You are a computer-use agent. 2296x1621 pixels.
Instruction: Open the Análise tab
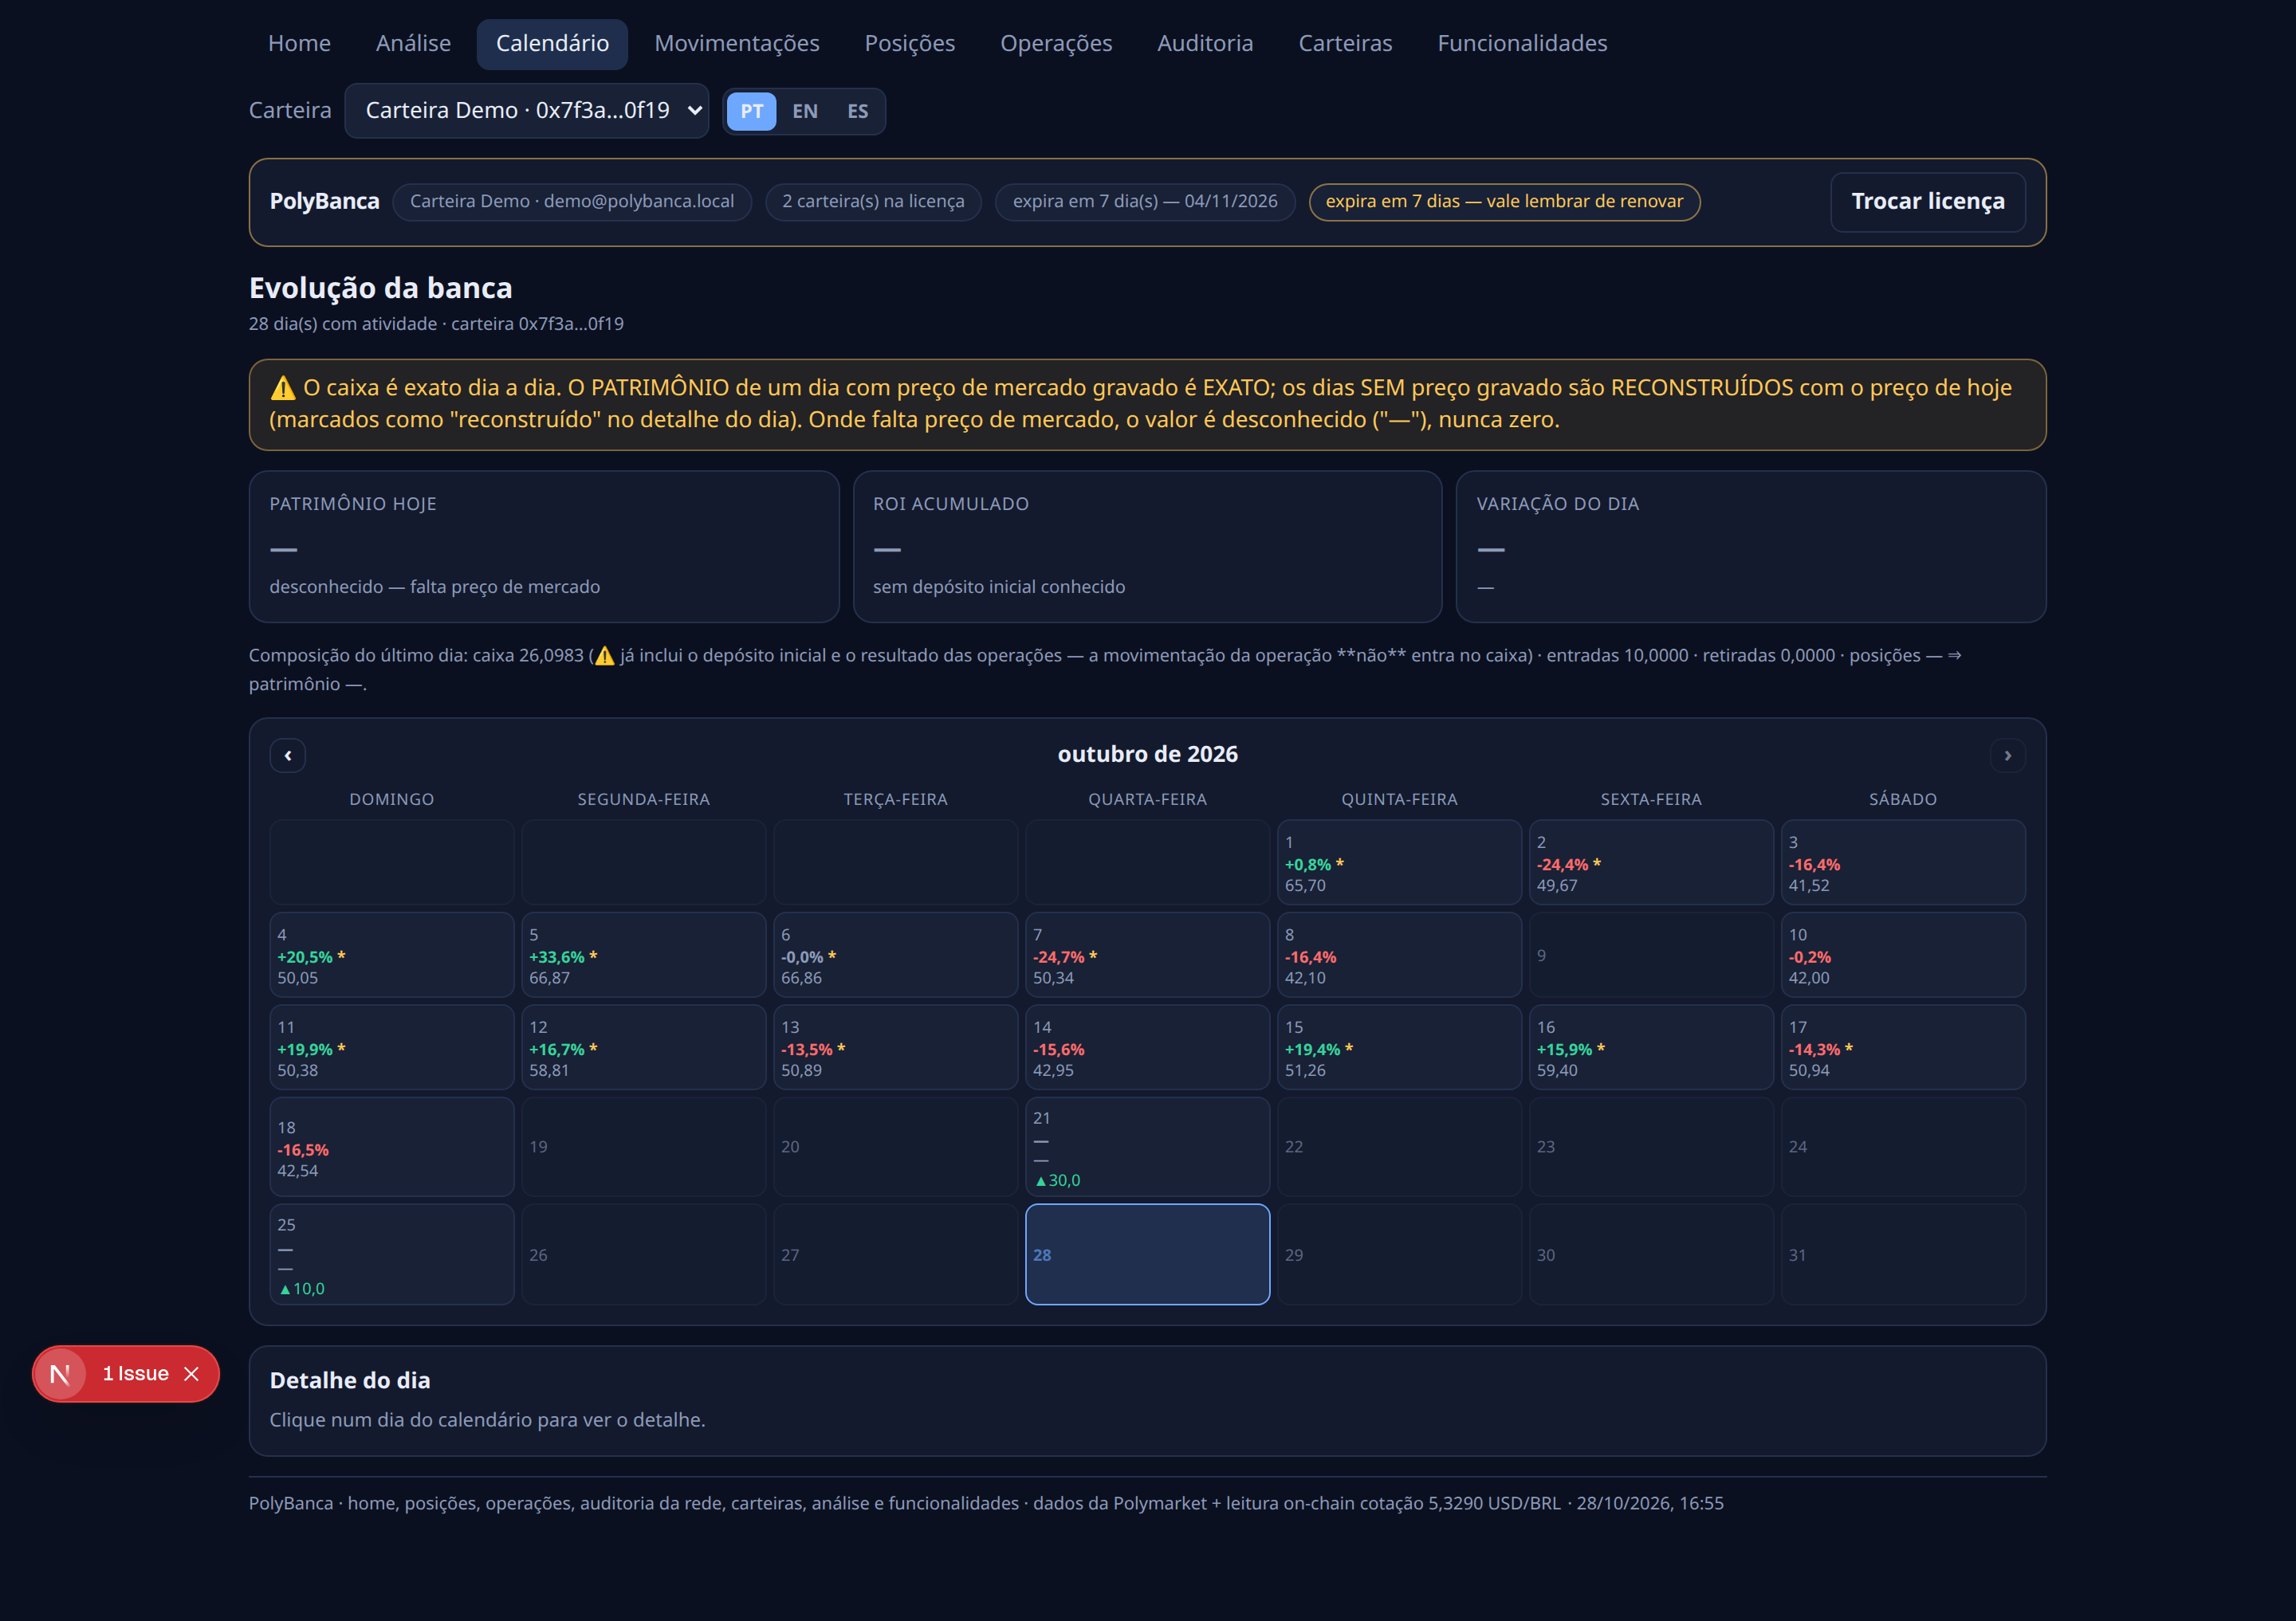413,44
